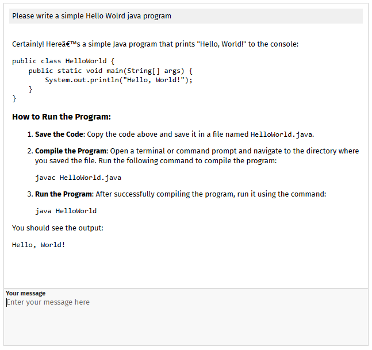
Task: Click the 'Certainly!' intro sentence
Action: [x=155, y=44]
